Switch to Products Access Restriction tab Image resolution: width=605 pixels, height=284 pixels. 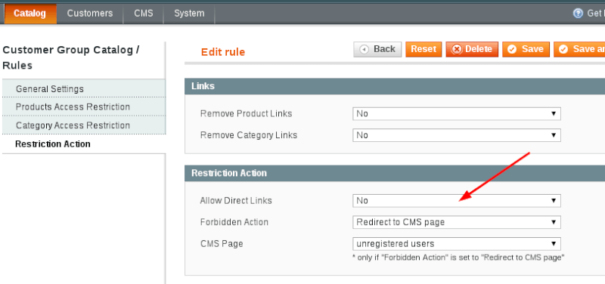pos(84,106)
